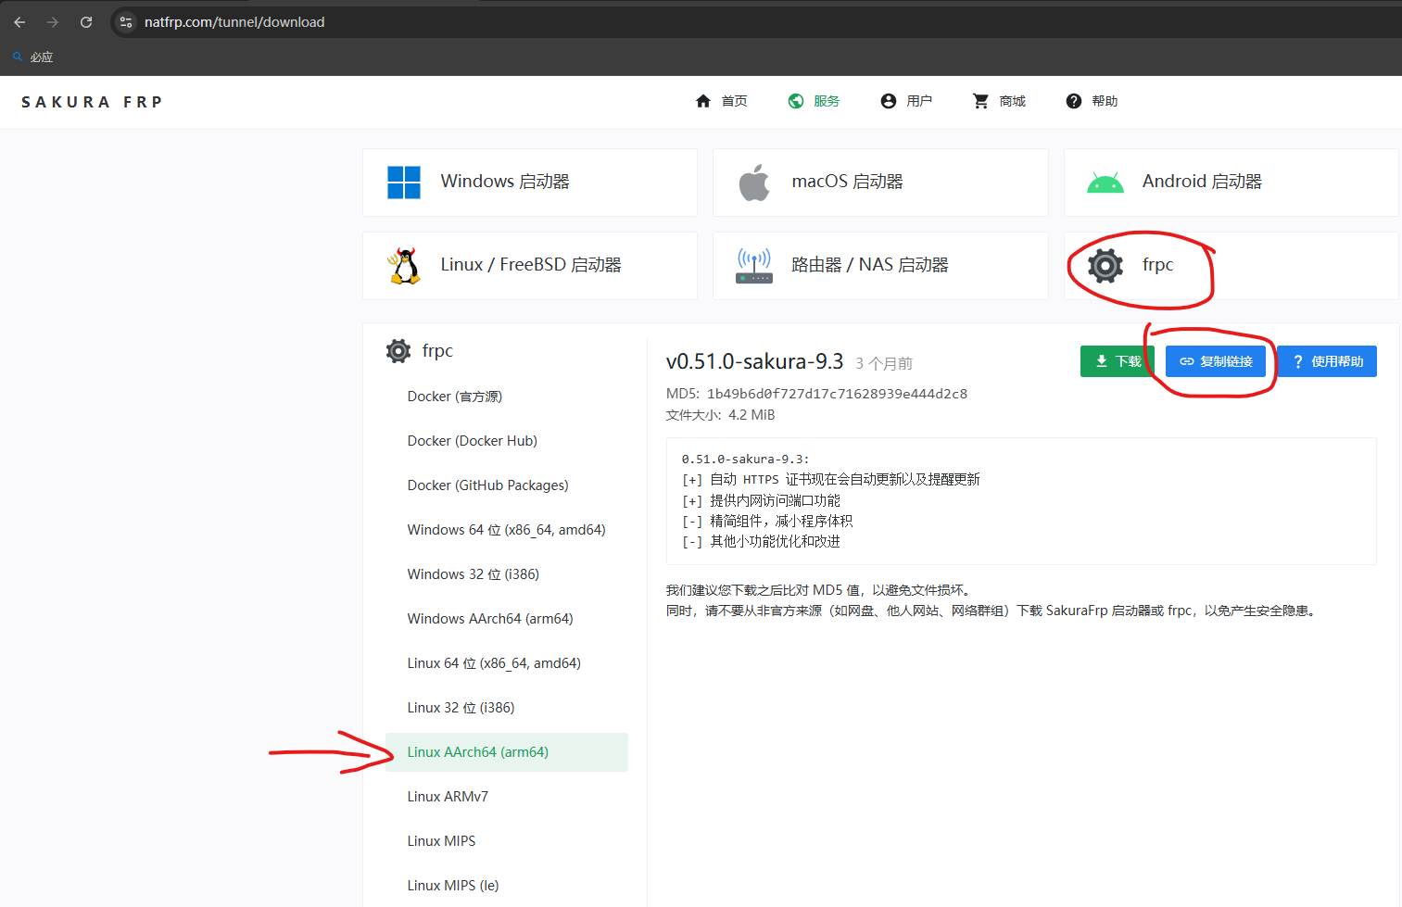Click the Linux penguin icon
The width and height of the screenshot is (1402, 907).
pyautogui.click(x=404, y=266)
